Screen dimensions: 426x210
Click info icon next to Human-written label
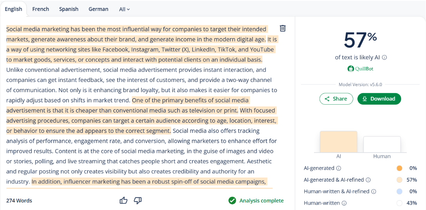click(x=344, y=203)
